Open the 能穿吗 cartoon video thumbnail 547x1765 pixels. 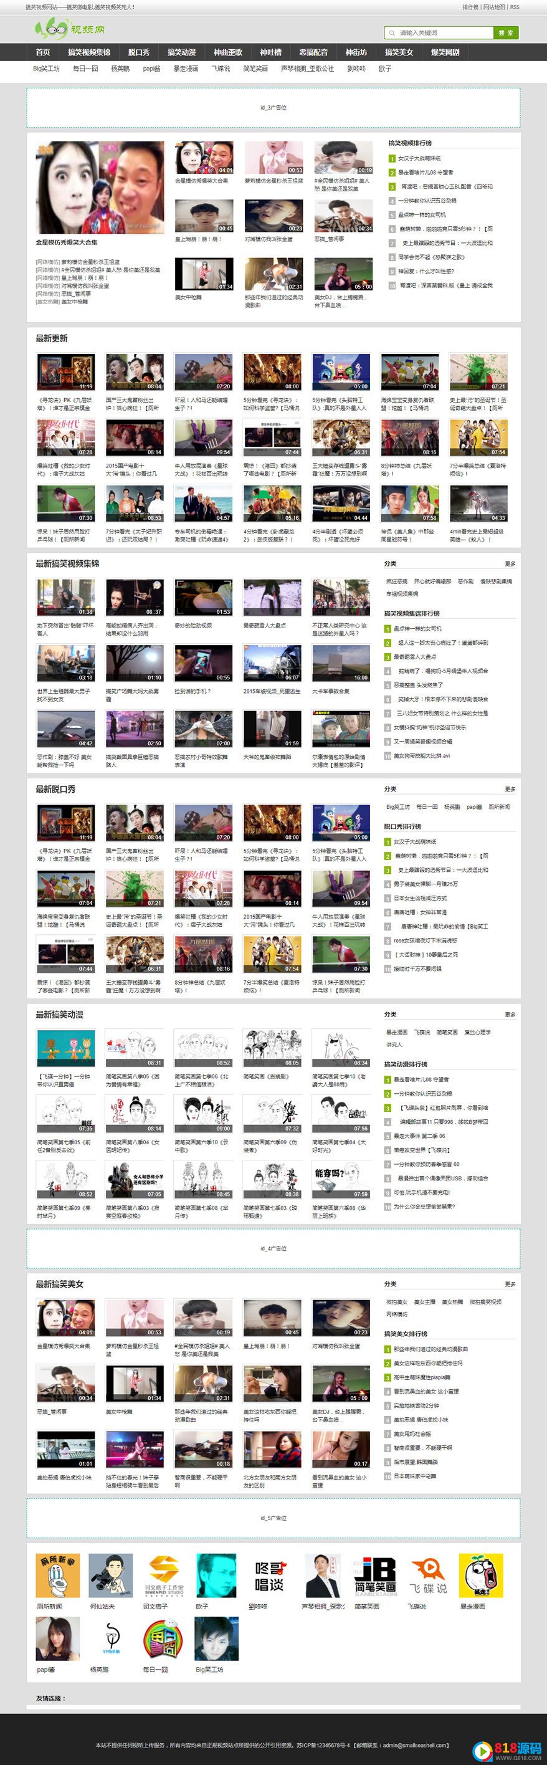(341, 1180)
